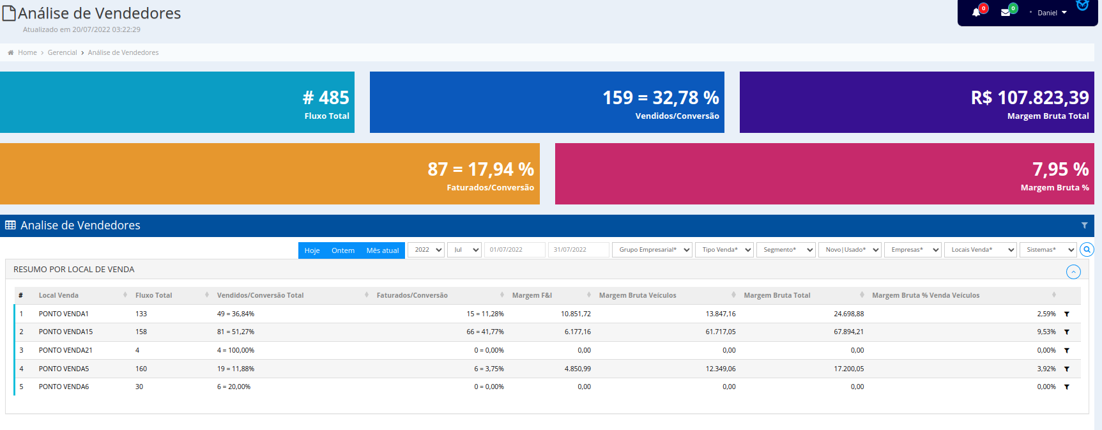The image size is (1102, 430).
Task: Click funnel icon on PONTO VENDA6 row
Action: (x=1067, y=387)
